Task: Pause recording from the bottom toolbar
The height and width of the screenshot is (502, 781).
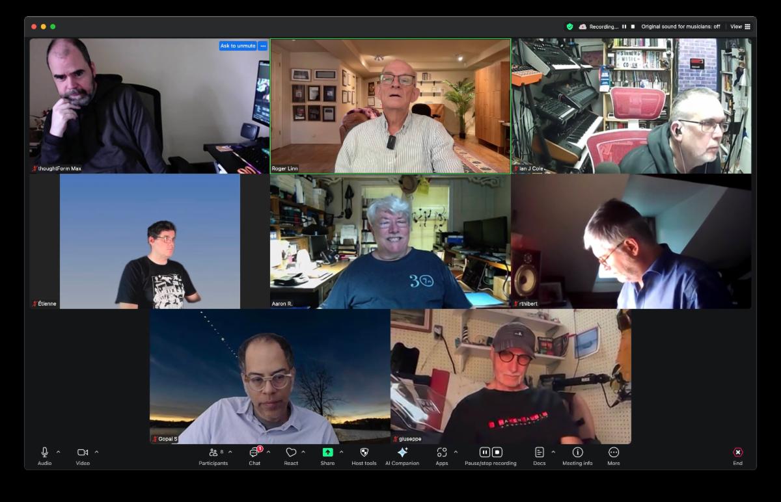Action: [x=485, y=452]
